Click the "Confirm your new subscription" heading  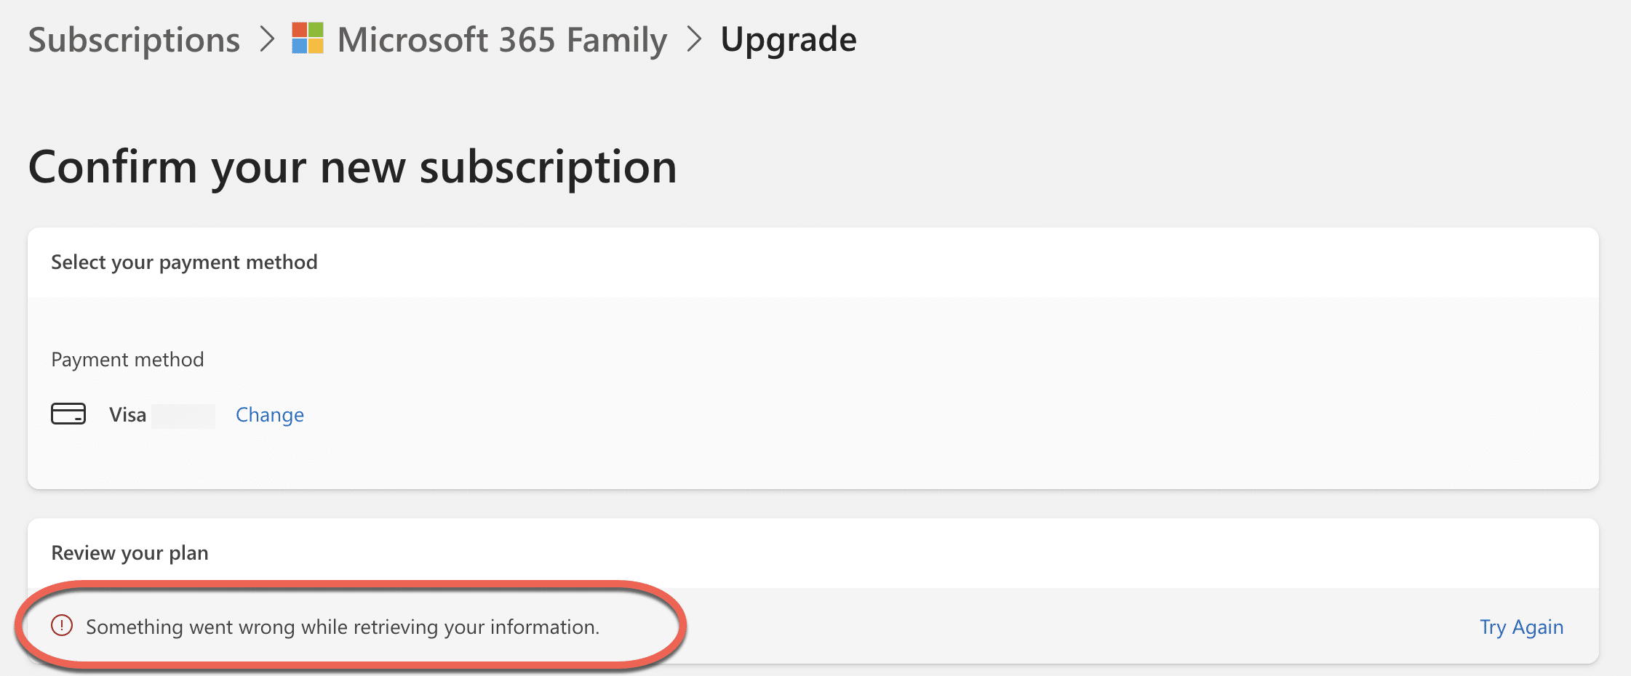pyautogui.click(x=353, y=167)
